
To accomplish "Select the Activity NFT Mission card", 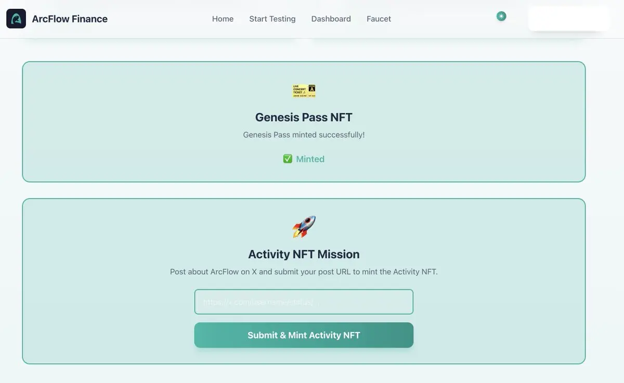I will [304, 281].
